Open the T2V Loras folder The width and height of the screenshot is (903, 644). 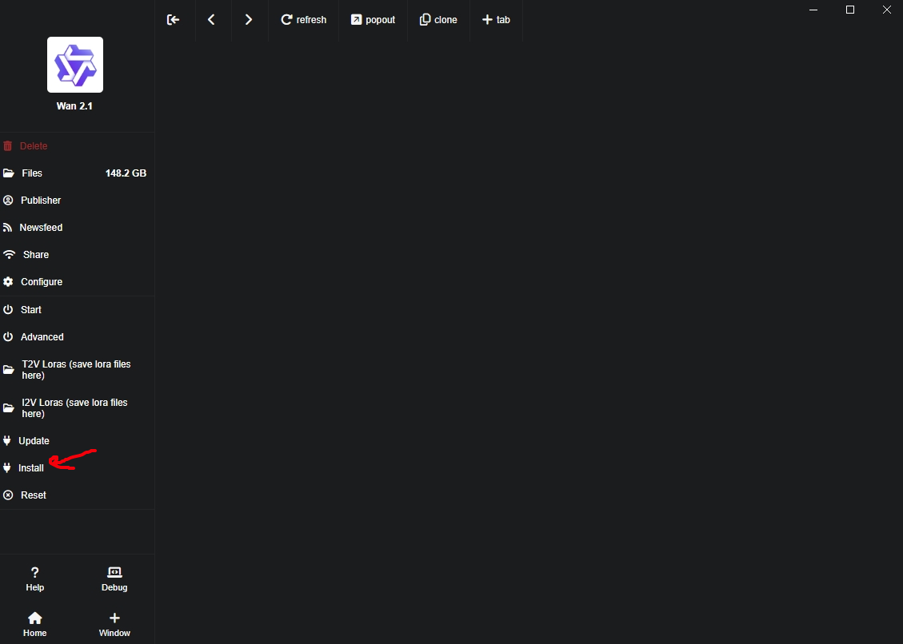pos(75,370)
